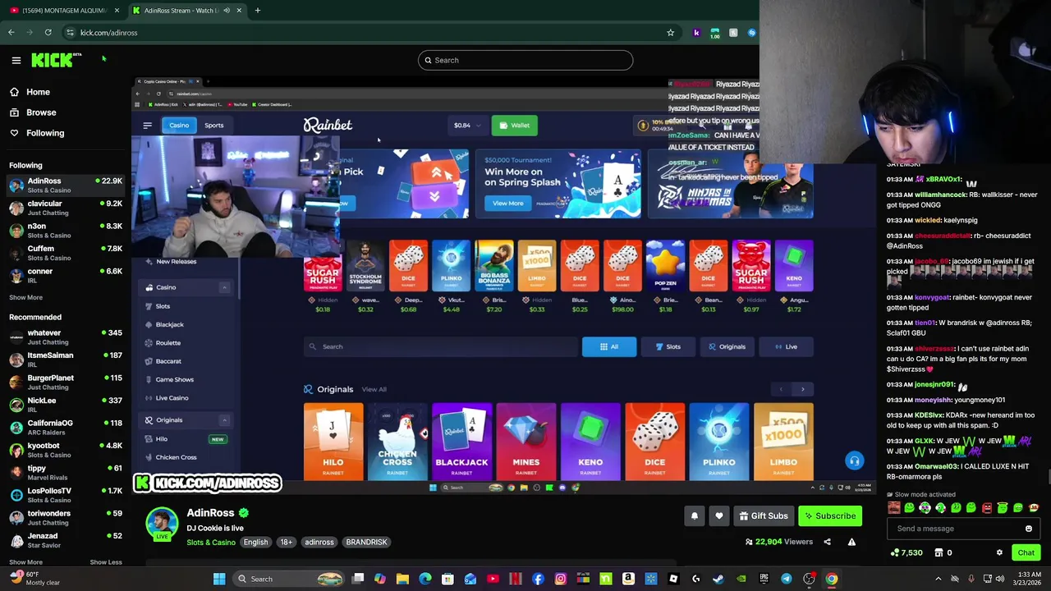Image resolution: width=1051 pixels, height=591 pixels.
Task: Click the green Chat send button
Action: pyautogui.click(x=1026, y=553)
